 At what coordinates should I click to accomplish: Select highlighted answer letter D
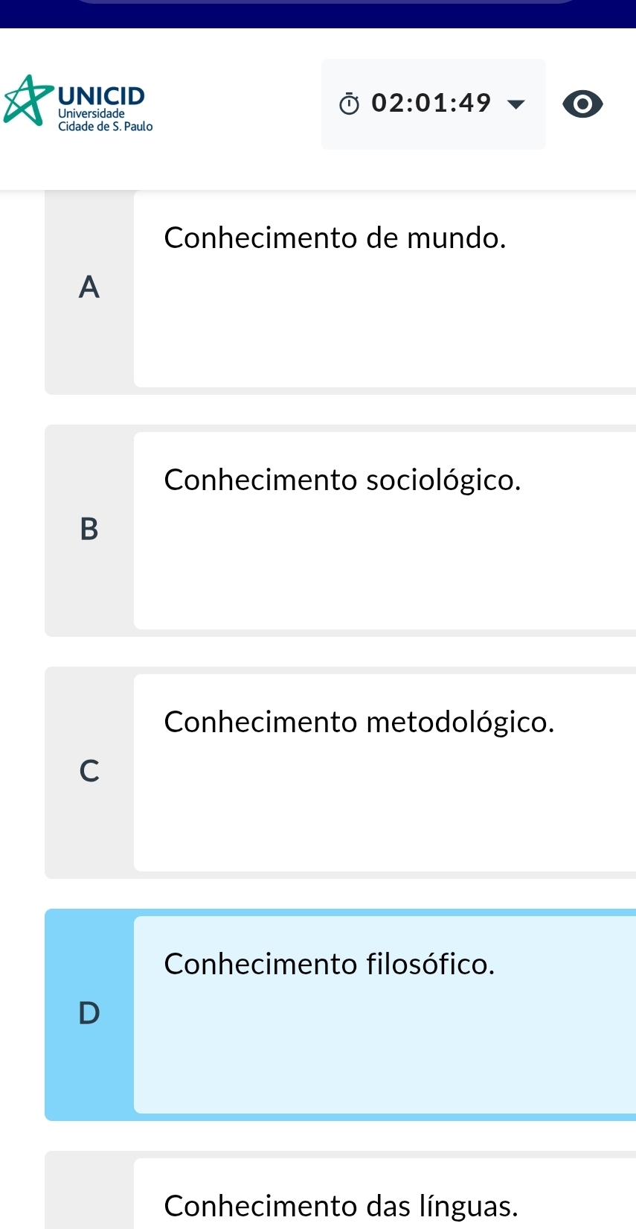tap(89, 1014)
